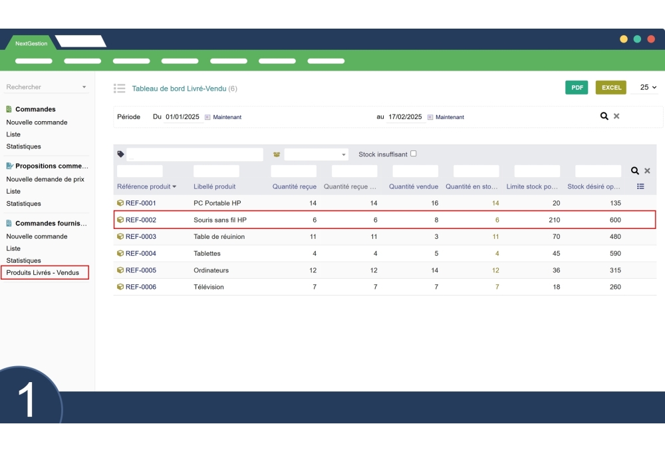Screen dimensions: 665x452
Task: Export the dashboard to EXCEL
Action: [611, 87]
